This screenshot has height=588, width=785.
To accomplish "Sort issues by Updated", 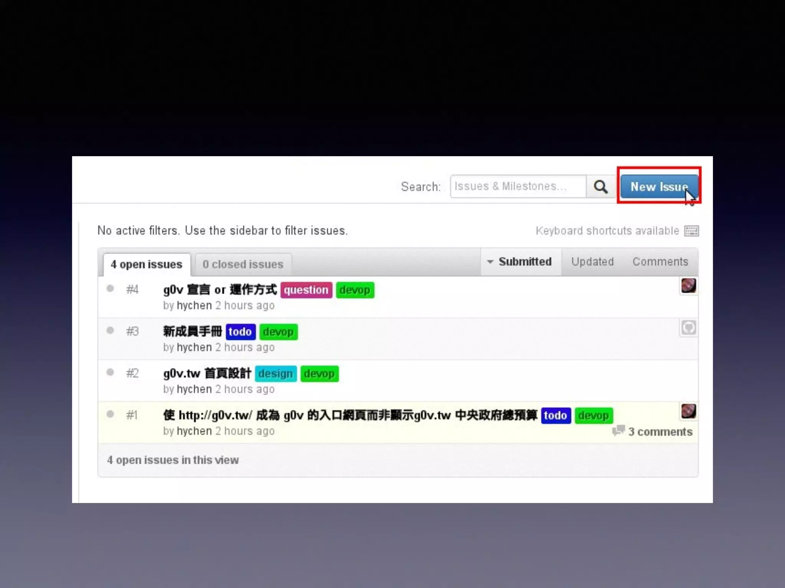I will point(592,262).
